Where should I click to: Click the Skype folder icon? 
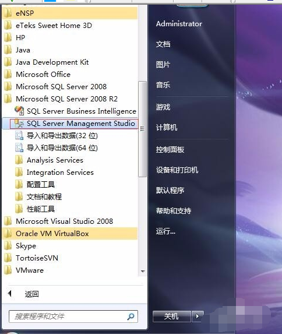[x=8, y=245]
